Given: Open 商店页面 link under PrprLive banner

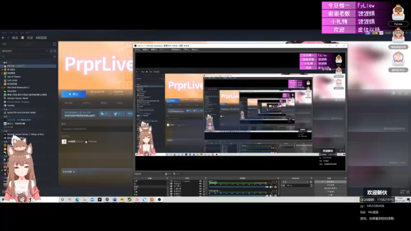Looking at the screenshot, I should (x=68, y=103).
